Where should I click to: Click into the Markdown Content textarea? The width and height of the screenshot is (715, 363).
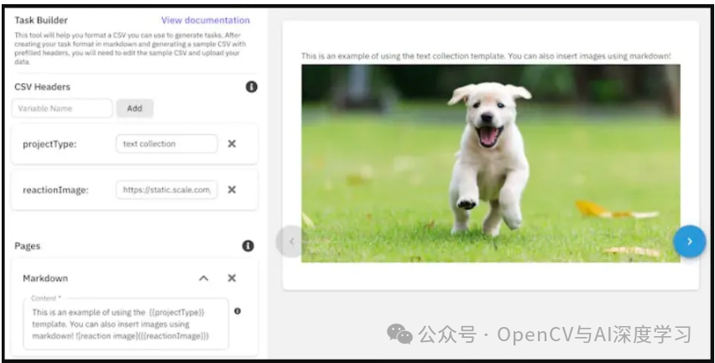click(x=126, y=324)
